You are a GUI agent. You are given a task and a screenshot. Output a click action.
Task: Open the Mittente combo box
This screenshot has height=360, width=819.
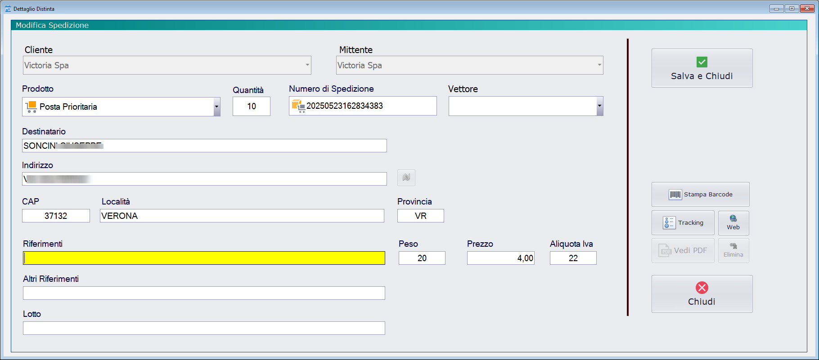point(599,65)
